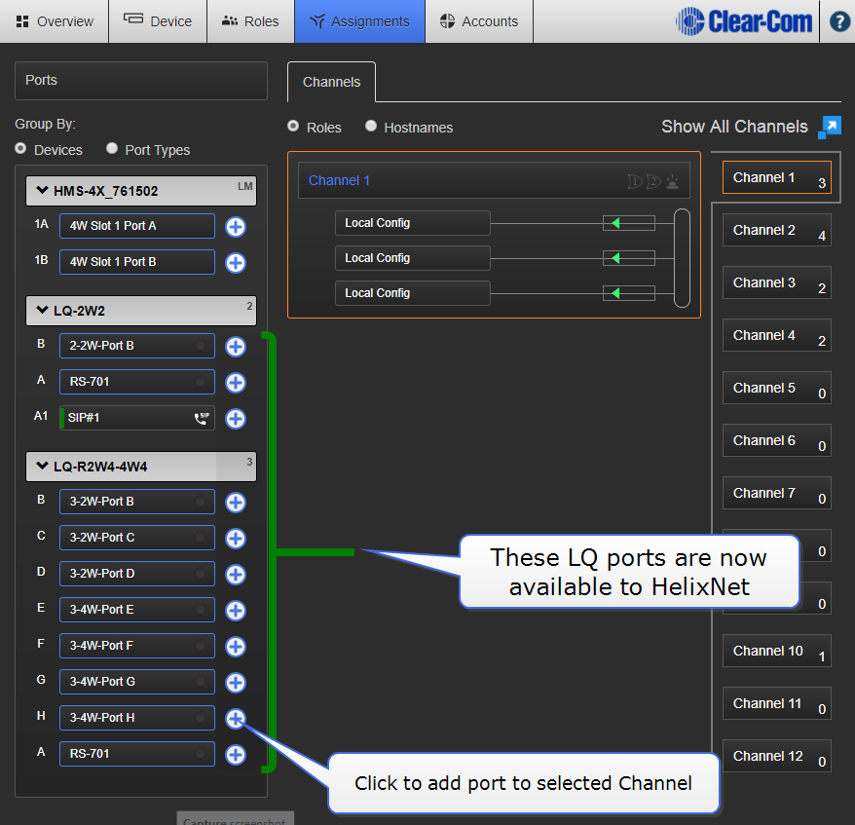Click the third Local Config entry
Screen dimensions: 855x825
(x=413, y=293)
